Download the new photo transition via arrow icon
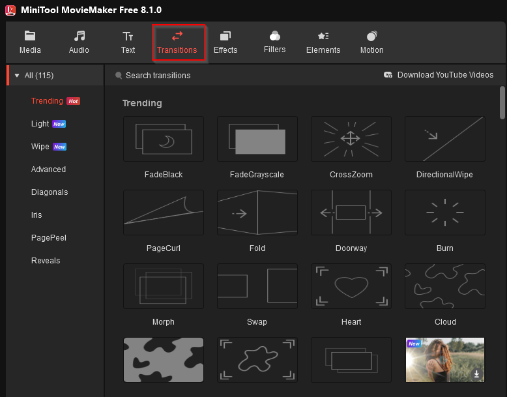Viewport: 507px width, 397px height. 476,374
